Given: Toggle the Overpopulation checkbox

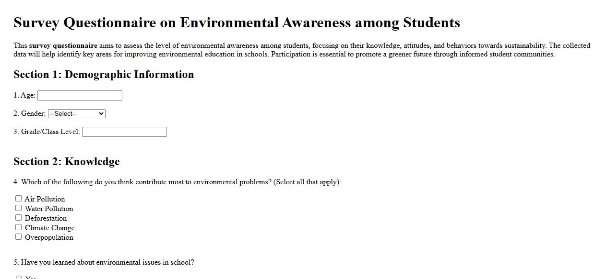Looking at the screenshot, I should pyautogui.click(x=18, y=236).
